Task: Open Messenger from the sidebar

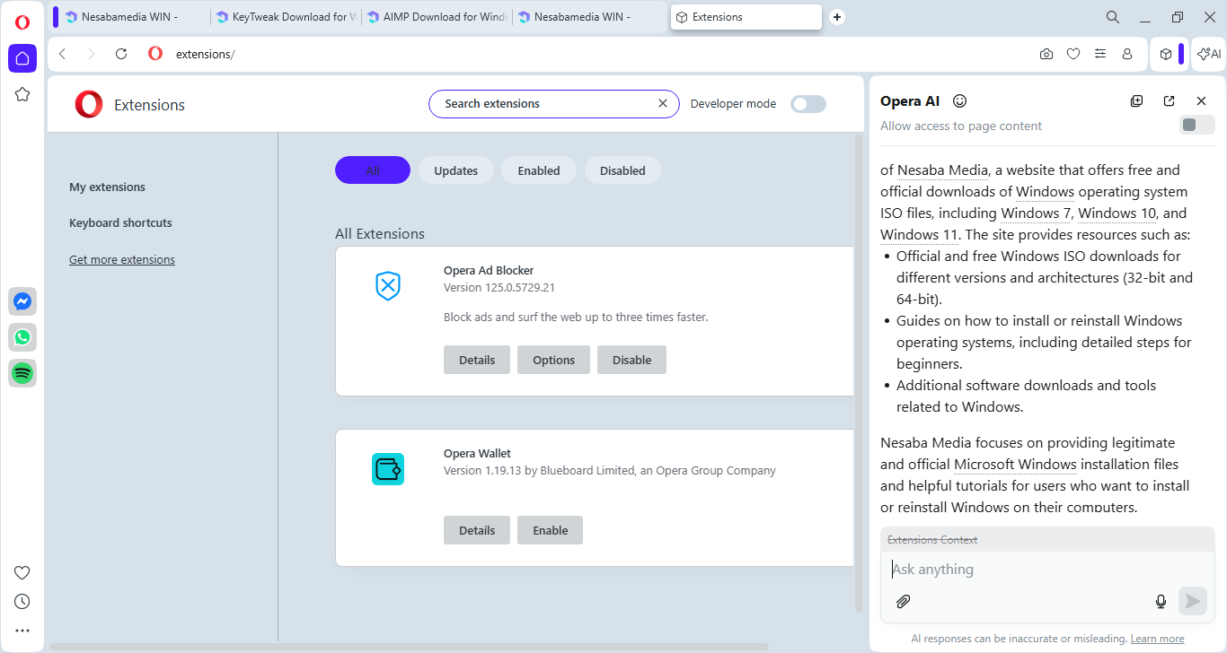Action: click(22, 301)
